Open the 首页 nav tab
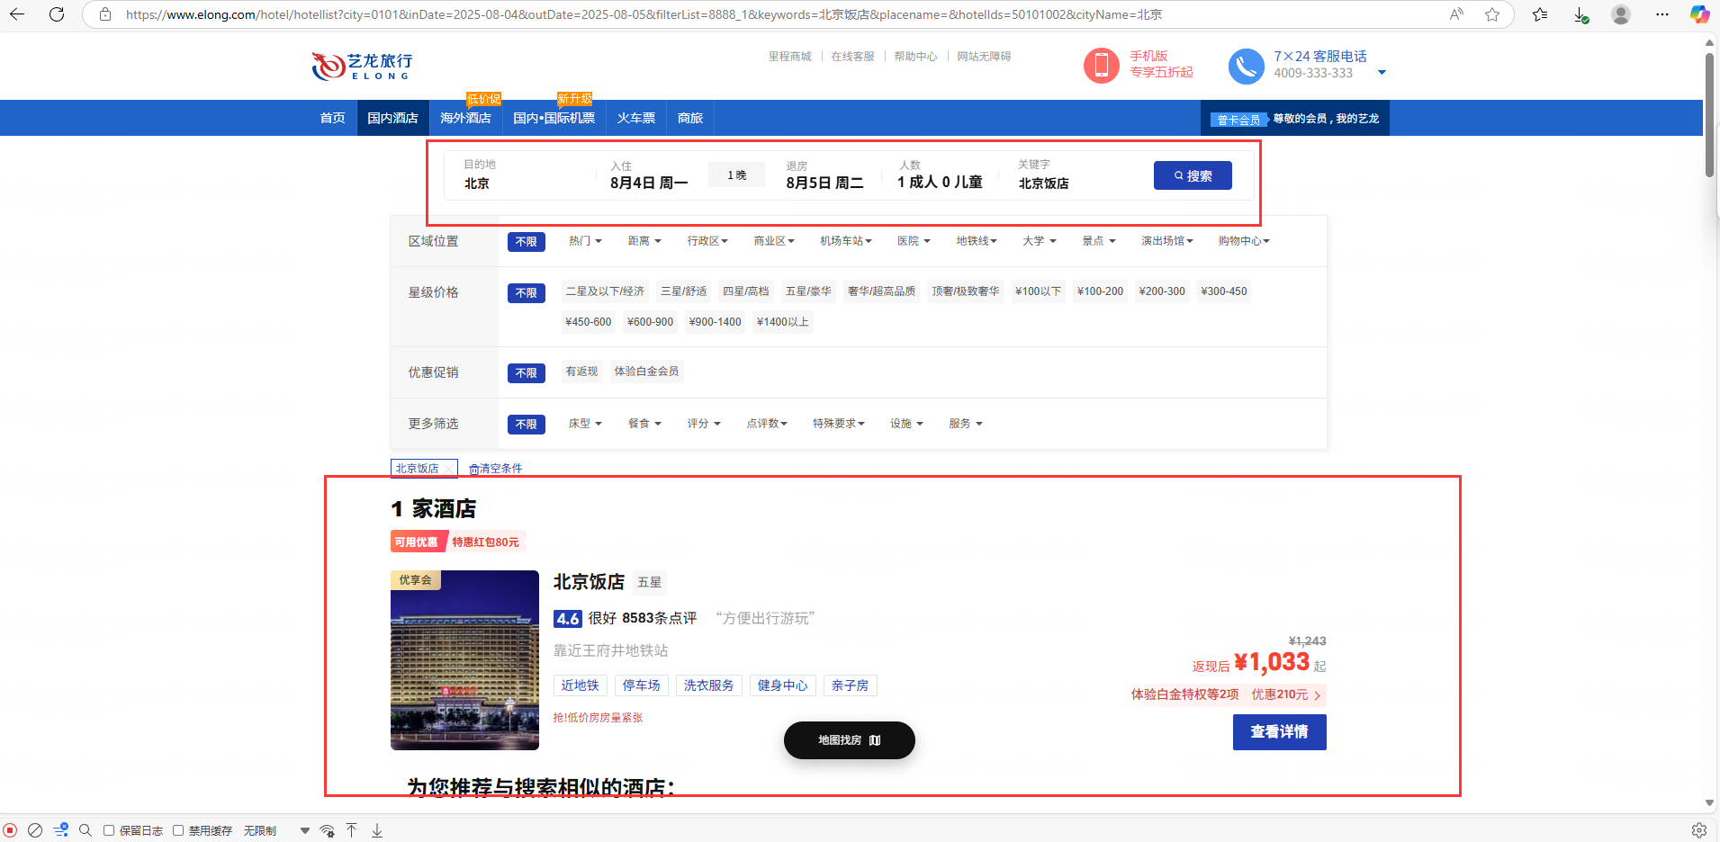 coord(333,118)
